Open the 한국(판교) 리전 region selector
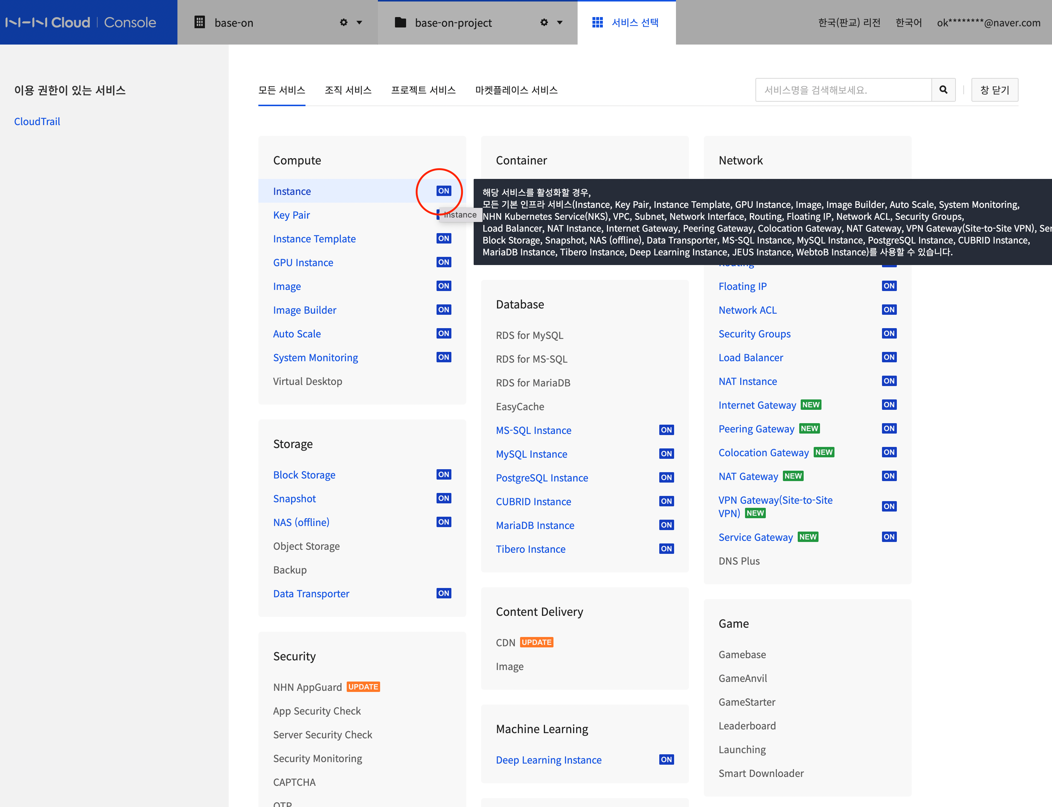 pos(849,23)
